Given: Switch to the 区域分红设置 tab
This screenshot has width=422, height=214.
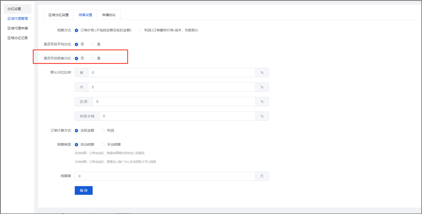Looking at the screenshot, I should coord(59,15).
